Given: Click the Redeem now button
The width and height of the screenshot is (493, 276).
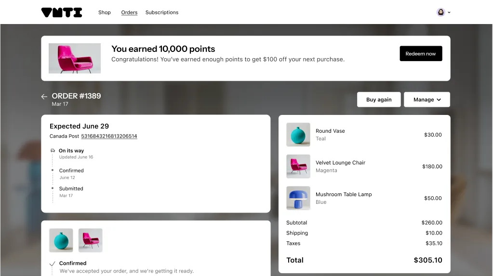Looking at the screenshot, I should [x=421, y=54].
